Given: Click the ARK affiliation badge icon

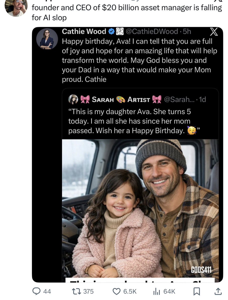Looking at the screenshot, I should [x=120, y=31].
